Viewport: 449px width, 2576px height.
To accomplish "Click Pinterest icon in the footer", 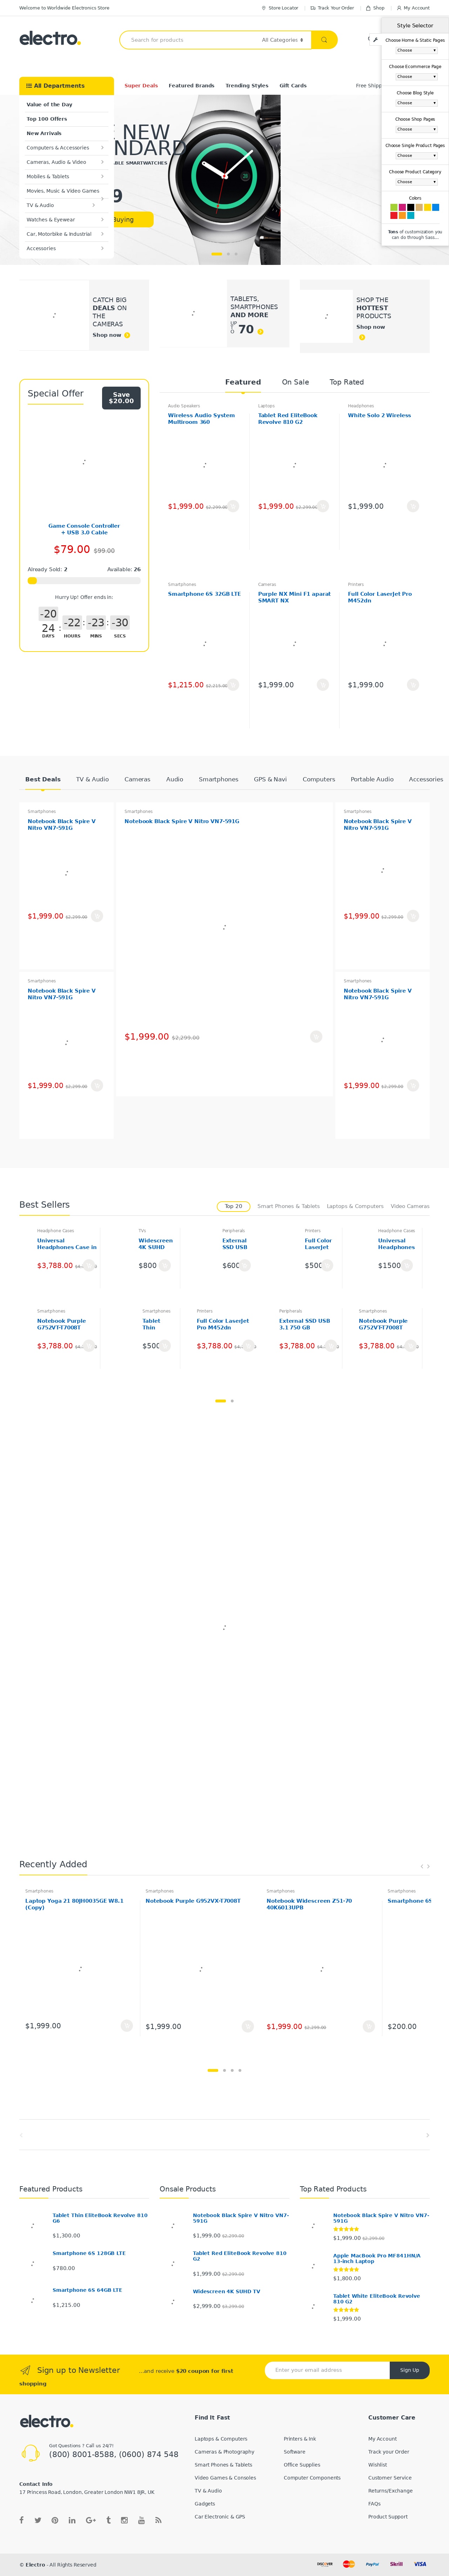I will (x=55, y=2520).
